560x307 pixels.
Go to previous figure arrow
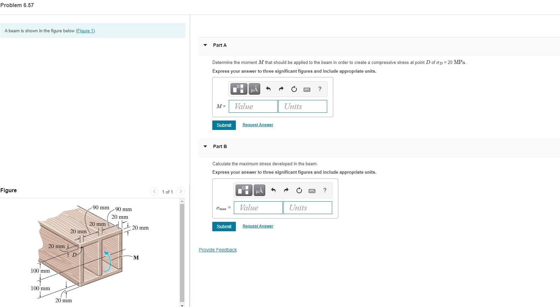tap(154, 192)
